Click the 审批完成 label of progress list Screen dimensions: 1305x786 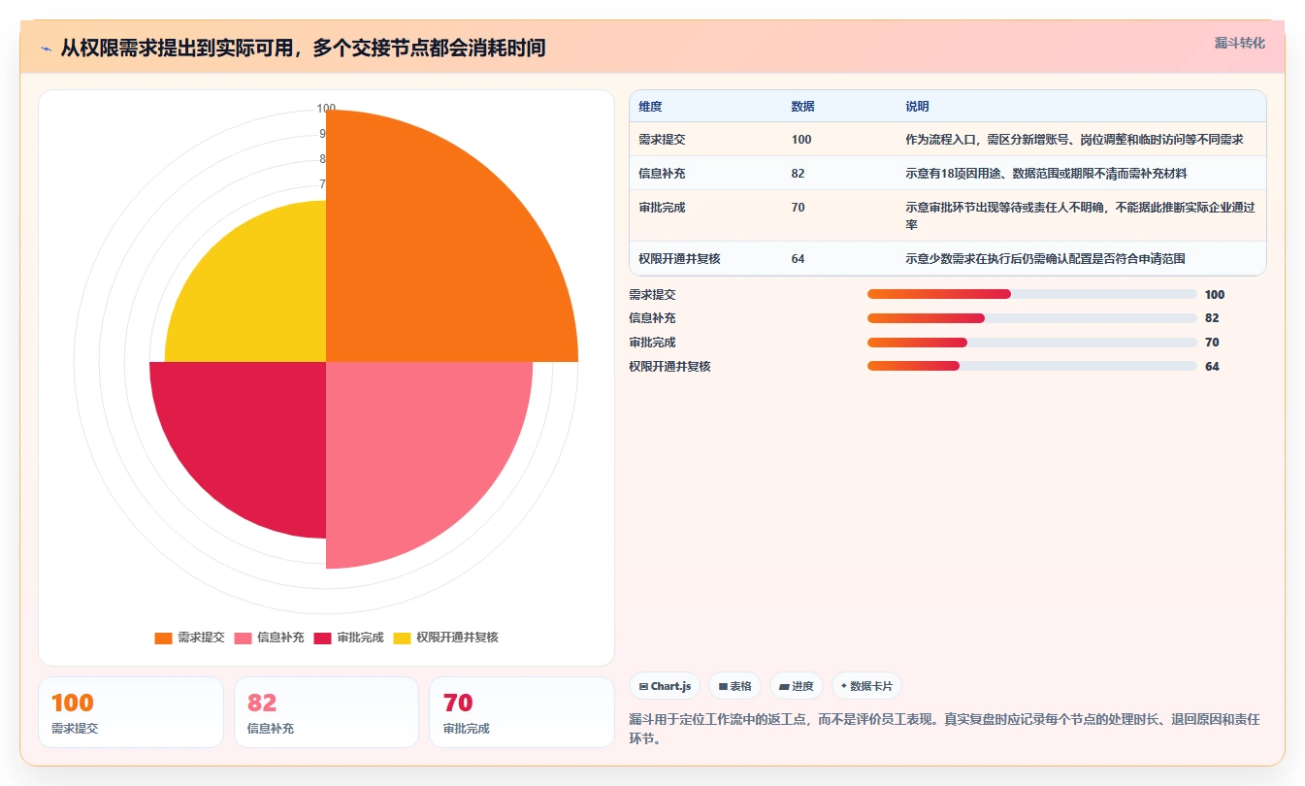click(652, 343)
